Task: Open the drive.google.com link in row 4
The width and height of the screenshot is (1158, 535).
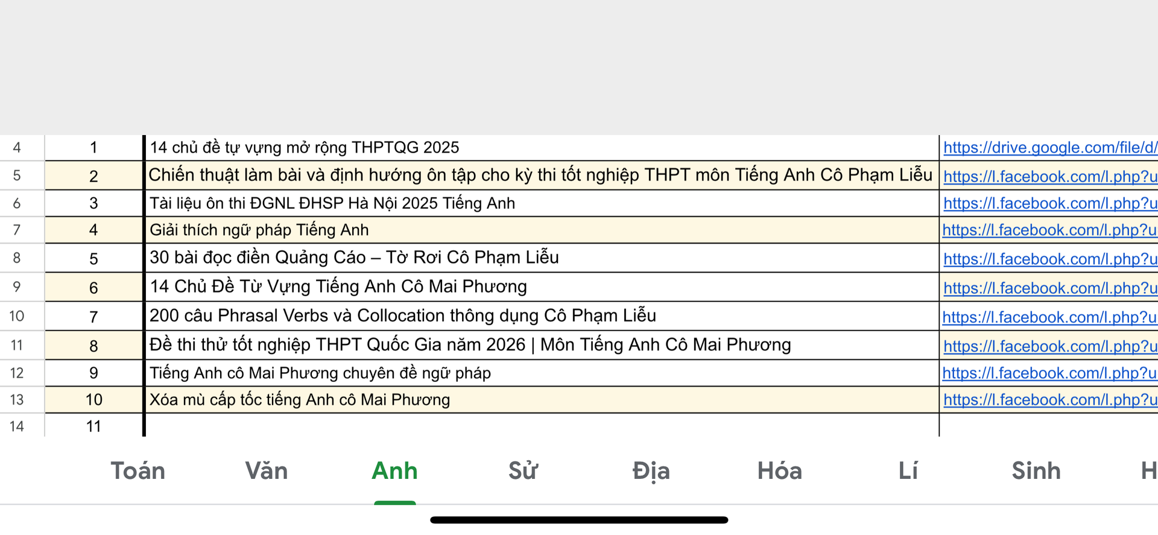Action: coord(1049,148)
